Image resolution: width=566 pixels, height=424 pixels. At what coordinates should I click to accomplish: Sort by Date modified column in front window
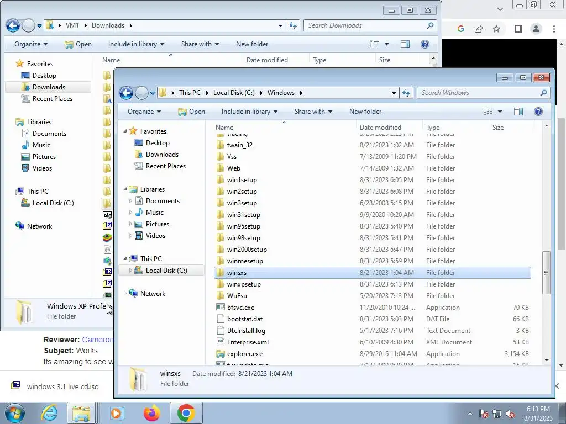click(390, 128)
